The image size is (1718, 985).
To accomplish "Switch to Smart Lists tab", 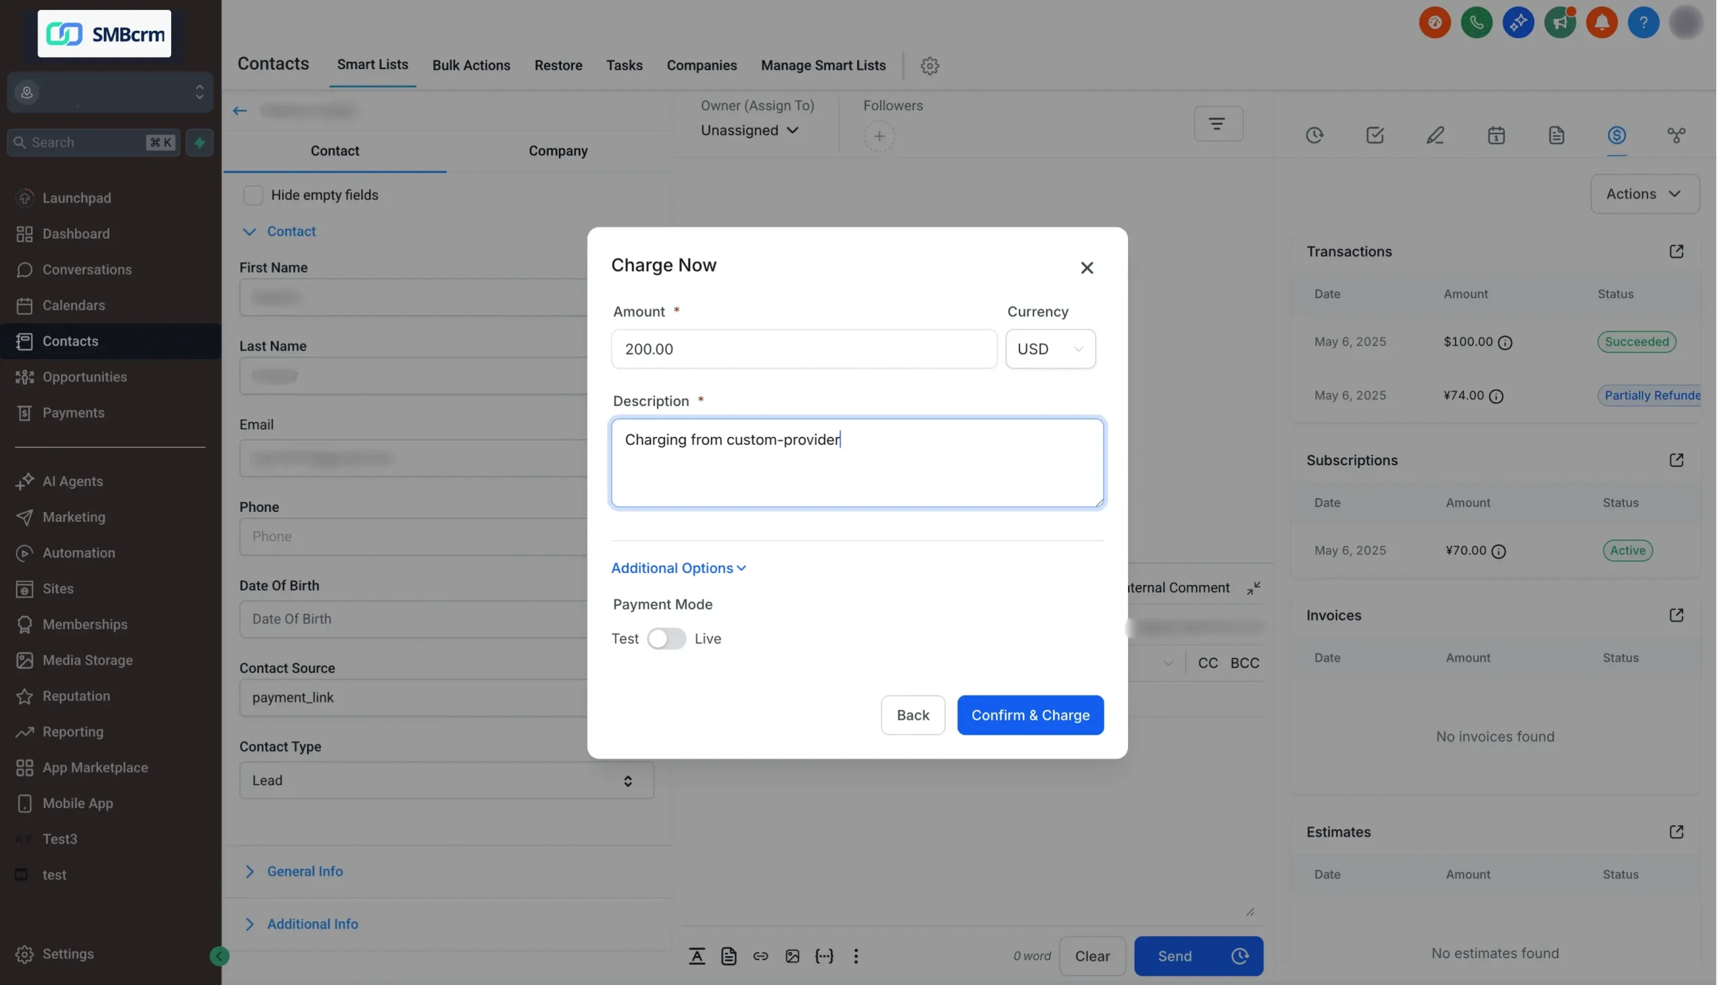I will pos(373,65).
